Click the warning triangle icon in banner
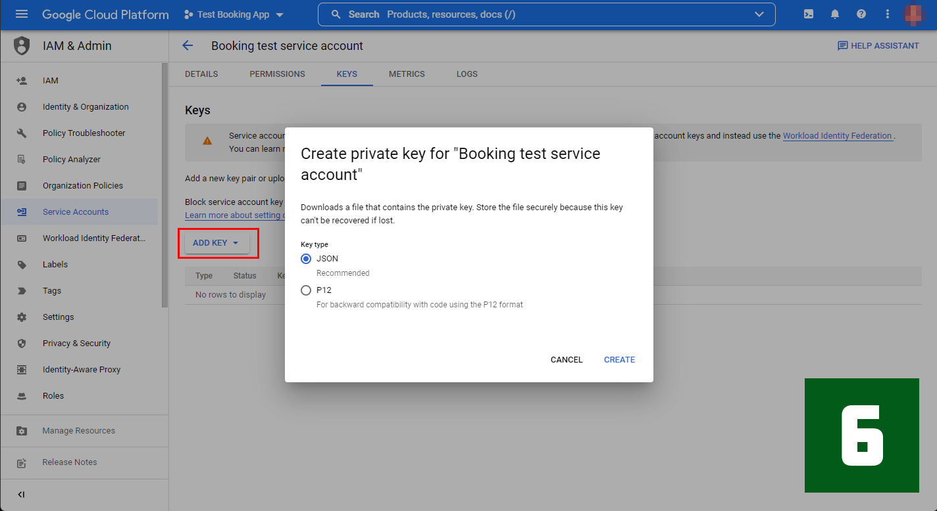The height and width of the screenshot is (511, 937). [x=207, y=141]
